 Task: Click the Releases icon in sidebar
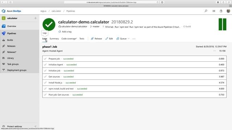[x=4, y=46]
